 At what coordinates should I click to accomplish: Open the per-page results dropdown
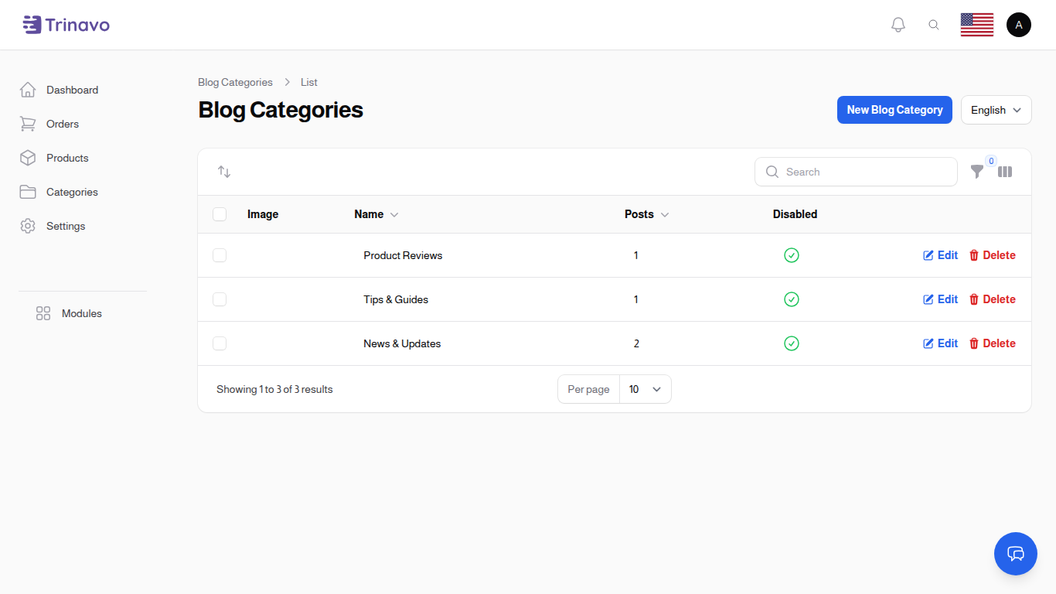click(x=645, y=389)
